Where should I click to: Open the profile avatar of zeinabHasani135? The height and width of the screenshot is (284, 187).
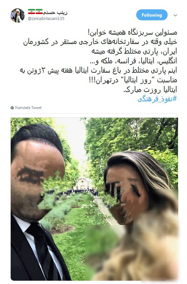(17, 15)
